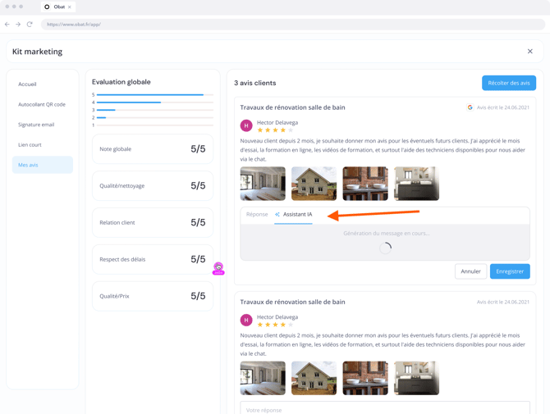Open Accueil in the sidebar
This screenshot has height=414, width=550.
point(27,84)
